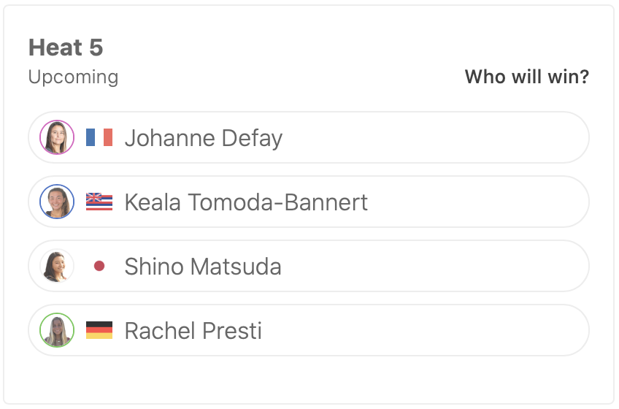Click Rachel Presti's avatar photo
The width and height of the screenshot is (619, 409).
(x=57, y=330)
